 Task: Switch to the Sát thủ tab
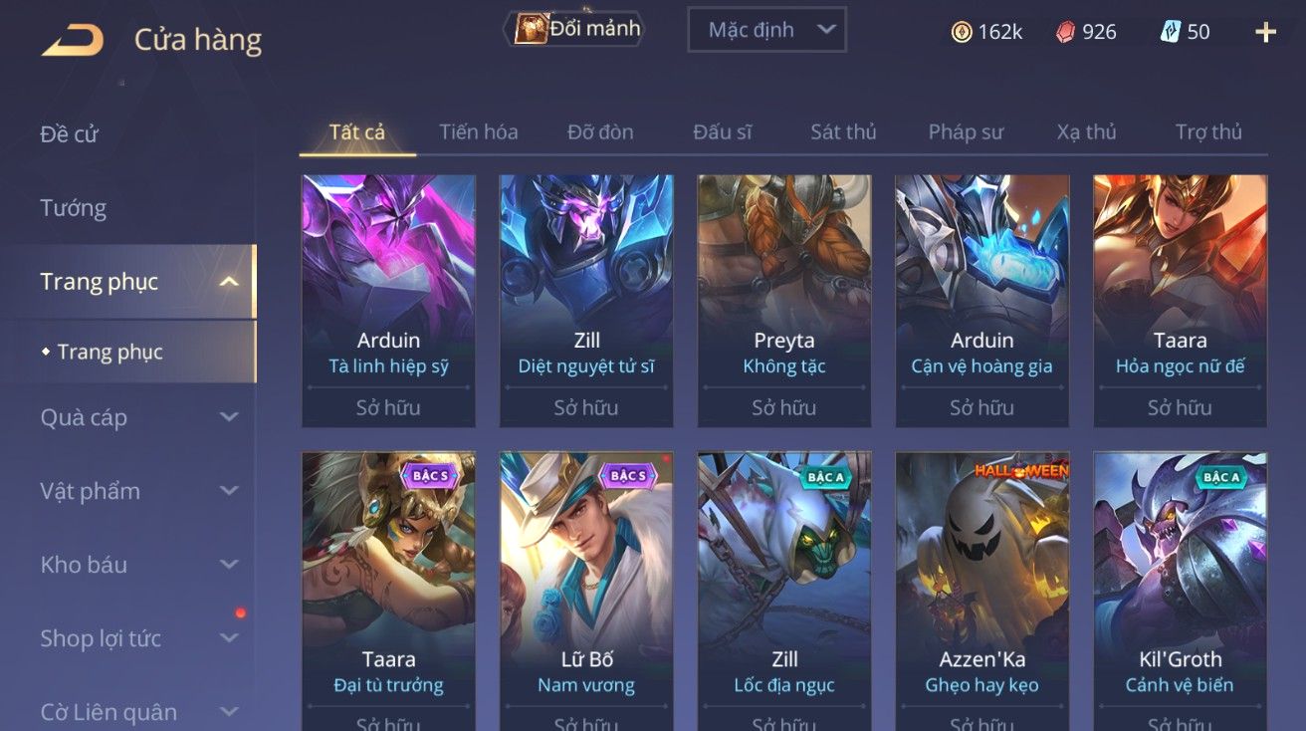coord(843,131)
